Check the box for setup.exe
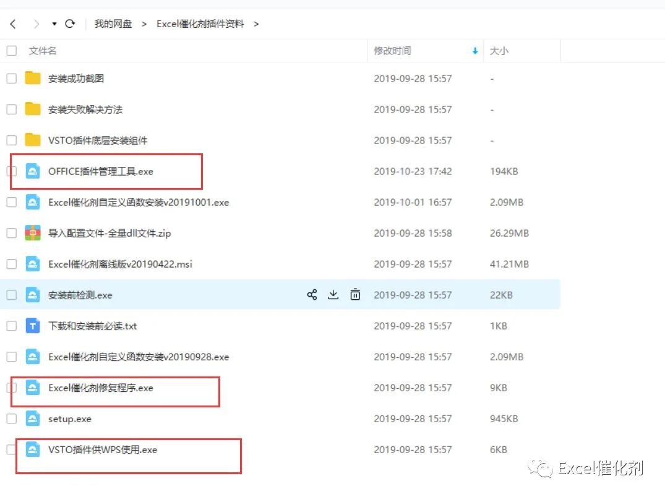The image size is (665, 497). 12,418
